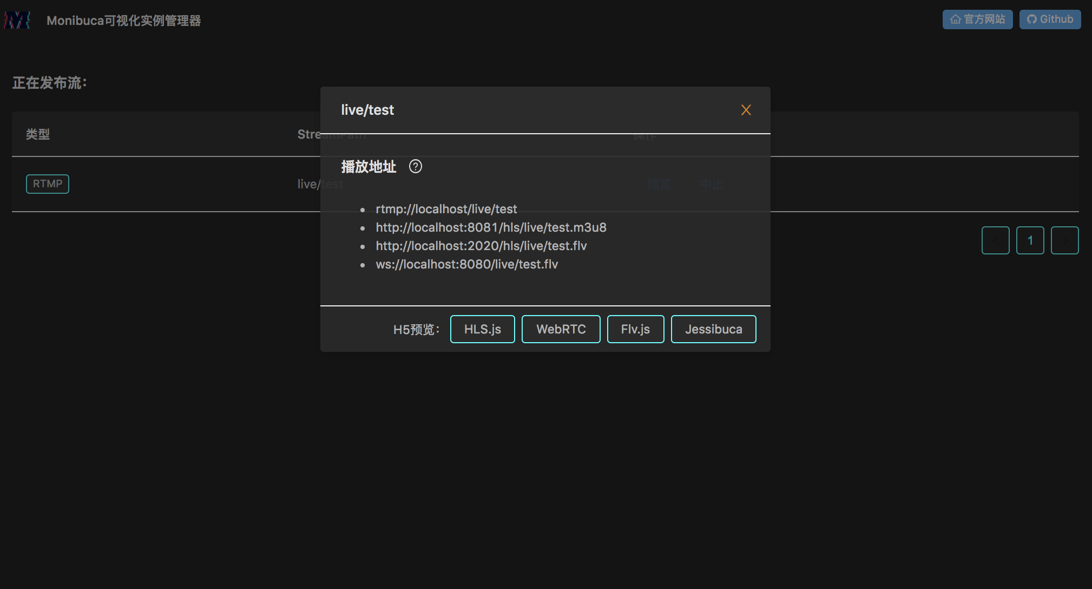Screen dimensions: 1092x589
Task: Select page 1 in pagination
Action: (1030, 240)
